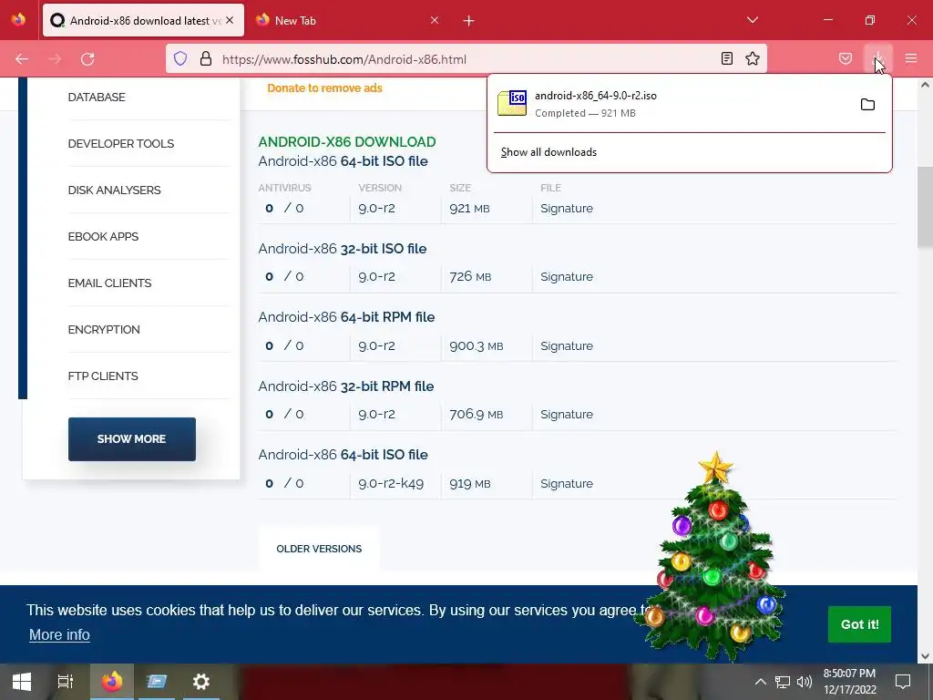This screenshot has height=700, width=933.
Task: Click taskbar clock and date
Action: click(850, 682)
